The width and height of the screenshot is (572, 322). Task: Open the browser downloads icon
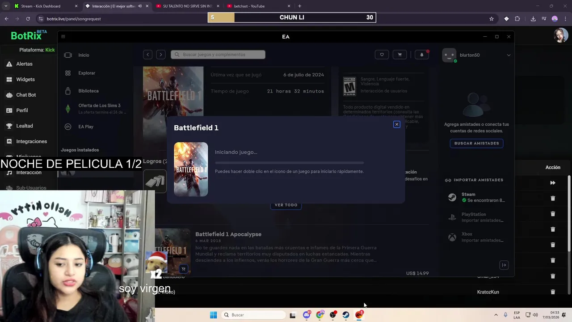click(533, 19)
